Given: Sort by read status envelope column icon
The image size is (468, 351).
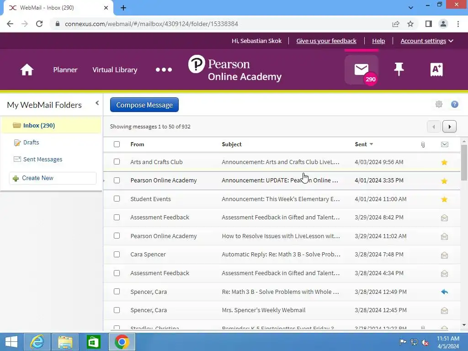Looking at the screenshot, I should point(444,144).
